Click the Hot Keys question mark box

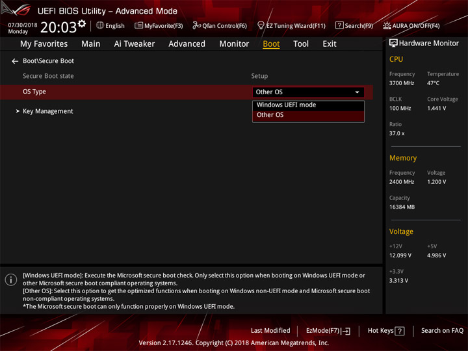pyautogui.click(x=400, y=331)
